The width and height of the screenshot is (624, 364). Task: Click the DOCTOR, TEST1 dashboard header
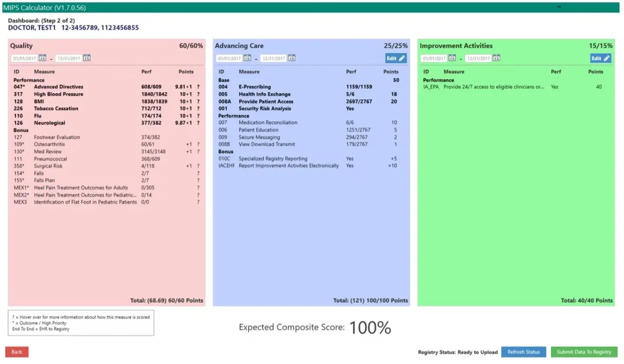pyautogui.click(x=73, y=28)
